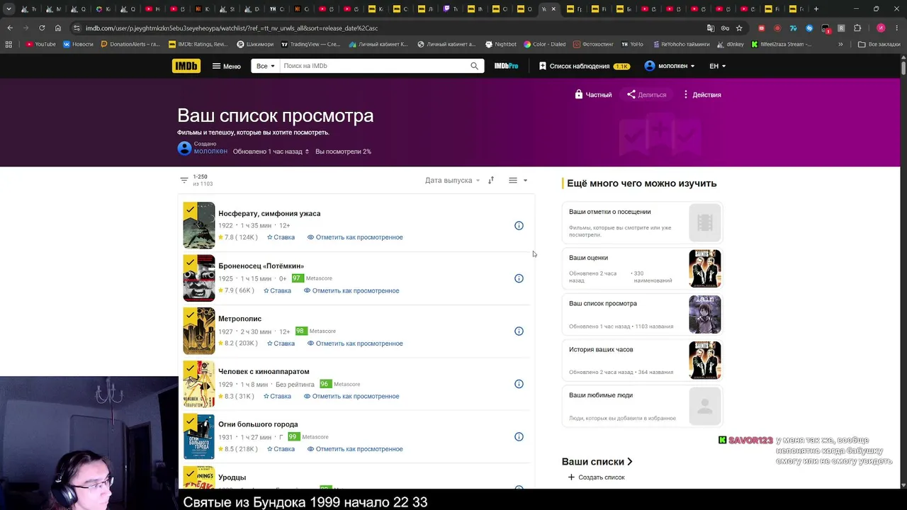This screenshot has height=510, width=907.
Task: Show info for Человек с киноаппаратом
Action: [519, 384]
